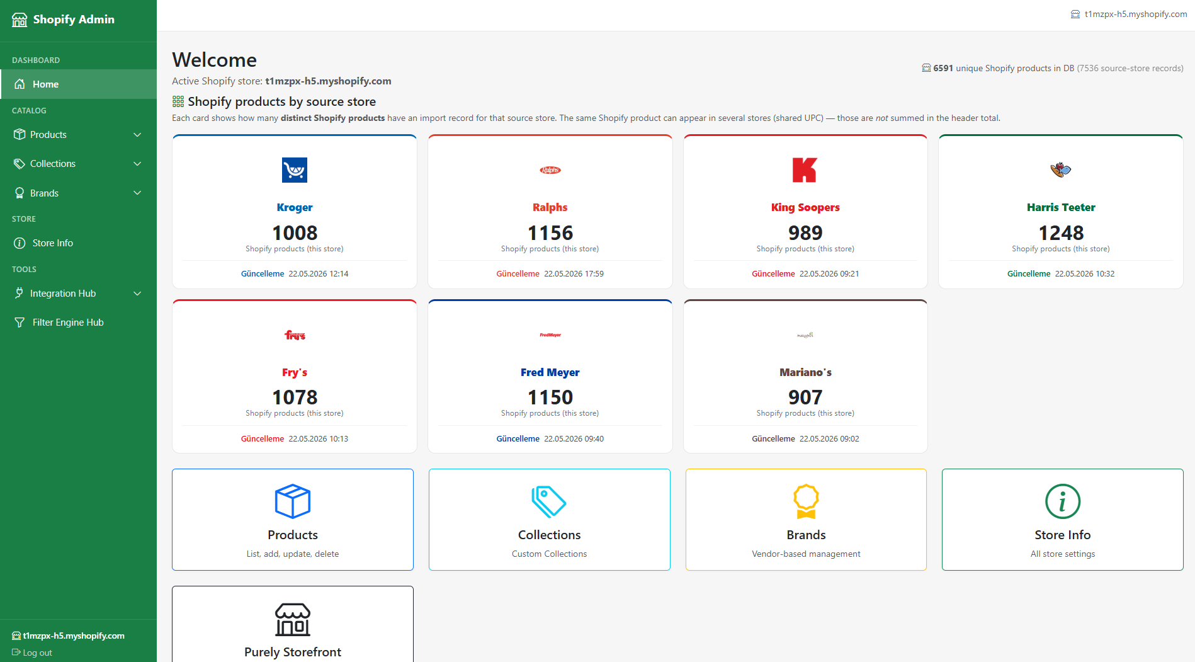Expand the Integration Hub chevron
Image resolution: width=1195 pixels, height=662 pixels.
coord(137,294)
